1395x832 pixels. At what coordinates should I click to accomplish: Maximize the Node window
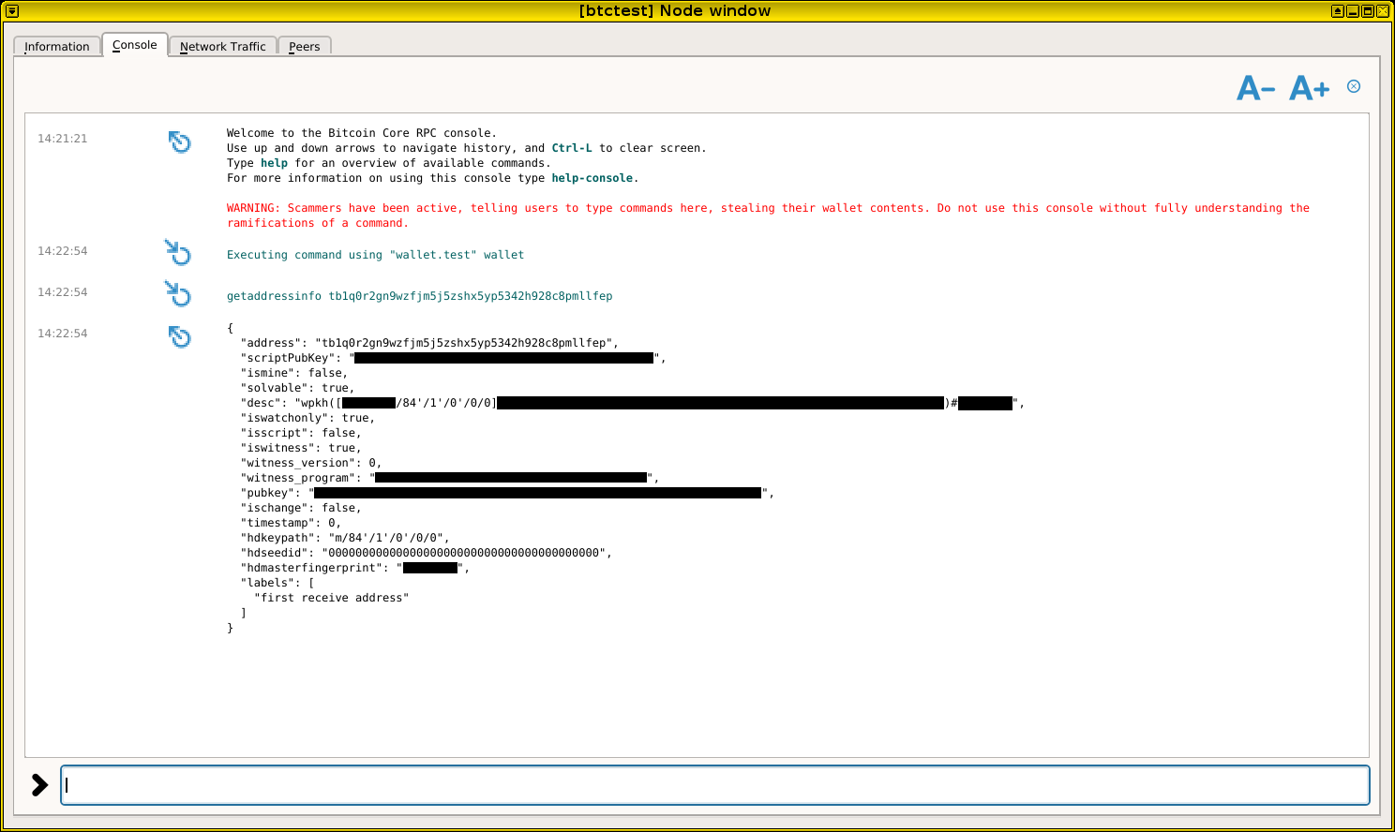pyautogui.click(x=1368, y=11)
